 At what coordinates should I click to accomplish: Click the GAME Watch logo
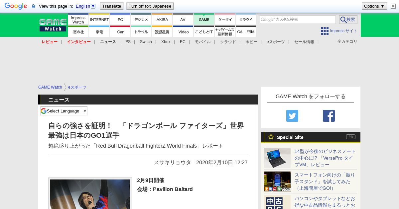click(x=53, y=25)
